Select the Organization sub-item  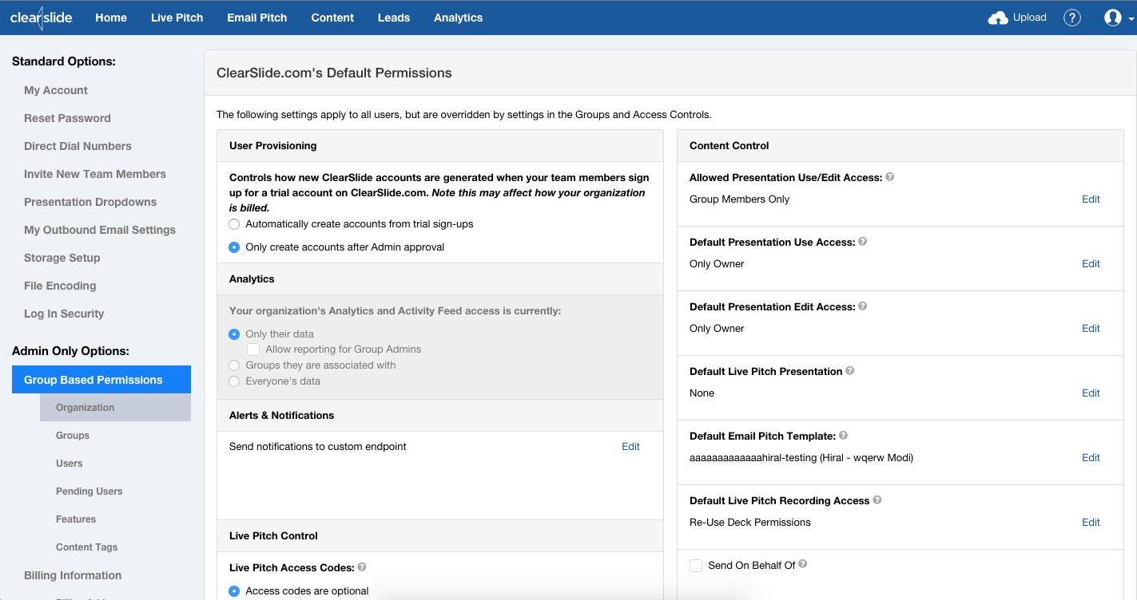115,408
